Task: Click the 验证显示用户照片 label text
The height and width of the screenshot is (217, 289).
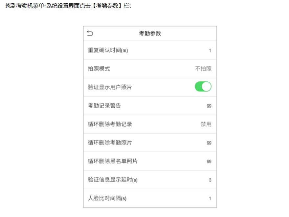Action: (x=110, y=87)
